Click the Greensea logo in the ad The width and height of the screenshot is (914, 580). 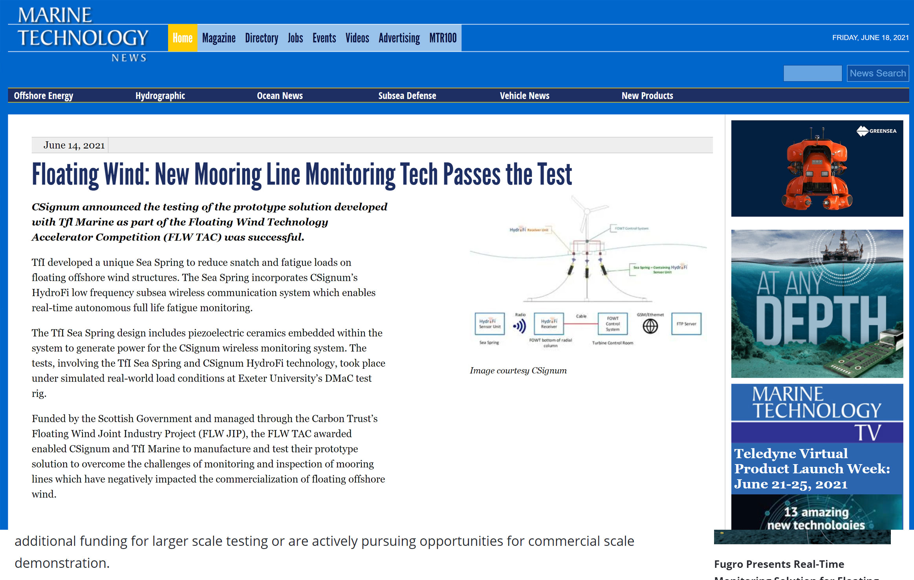[876, 131]
